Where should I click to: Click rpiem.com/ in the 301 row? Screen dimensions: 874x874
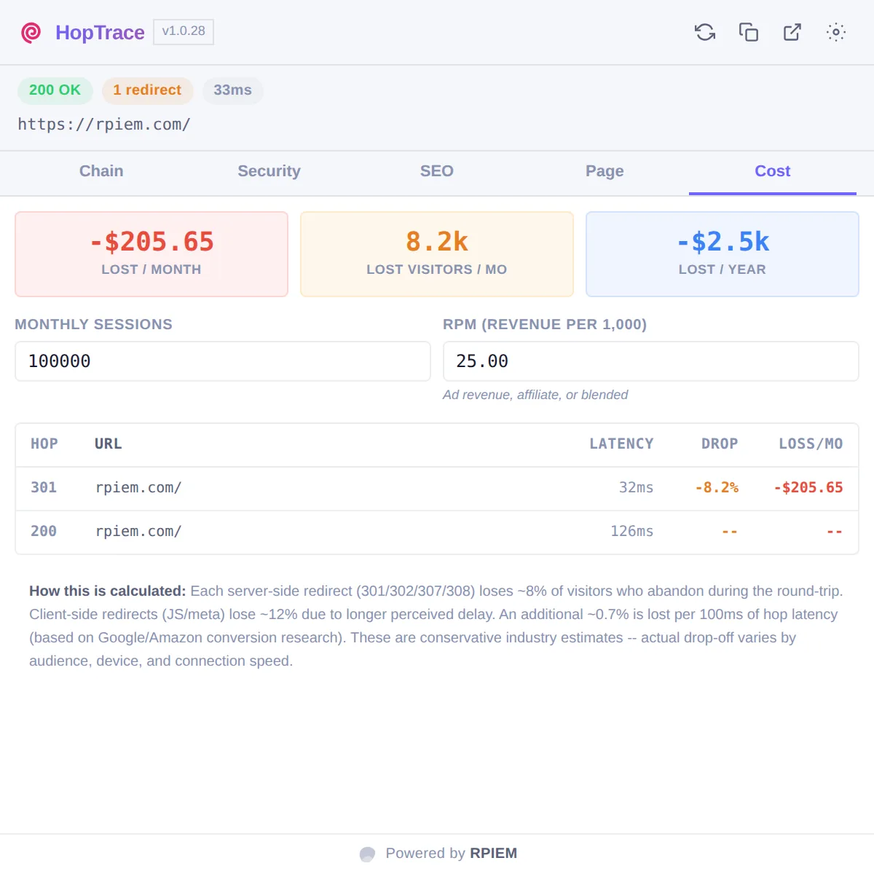coord(138,488)
